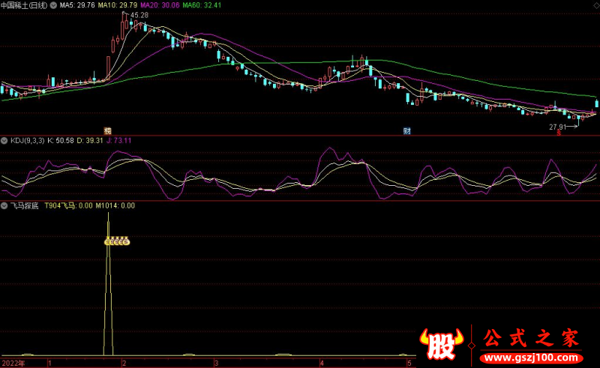Click the 45.28 high price label

point(138,15)
